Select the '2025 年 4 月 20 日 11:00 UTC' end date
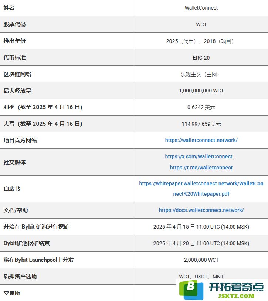268x301 pixels. (186, 243)
